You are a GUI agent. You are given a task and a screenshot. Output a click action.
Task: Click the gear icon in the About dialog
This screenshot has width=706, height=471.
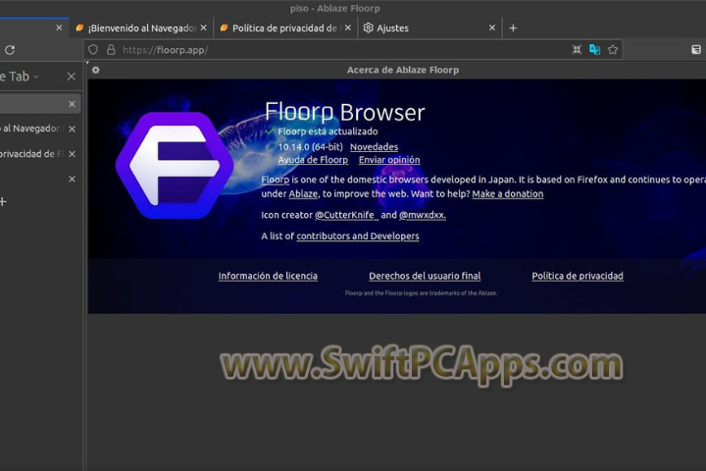(x=96, y=70)
